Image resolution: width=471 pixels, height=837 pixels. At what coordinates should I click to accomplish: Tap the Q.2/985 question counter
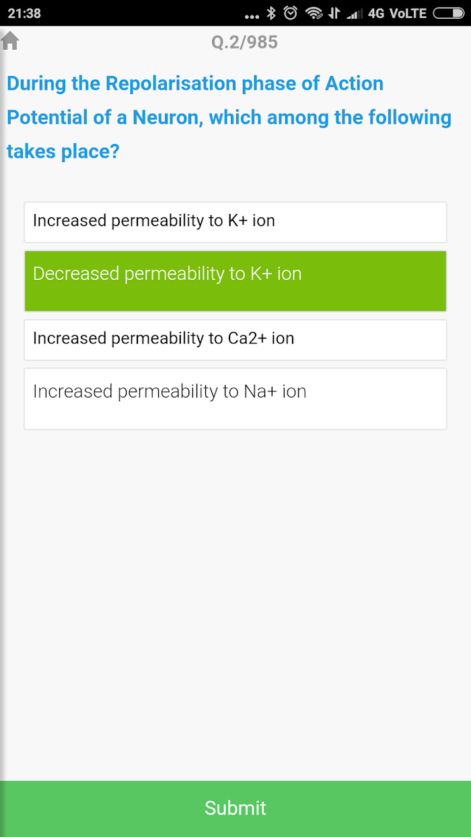(x=244, y=42)
